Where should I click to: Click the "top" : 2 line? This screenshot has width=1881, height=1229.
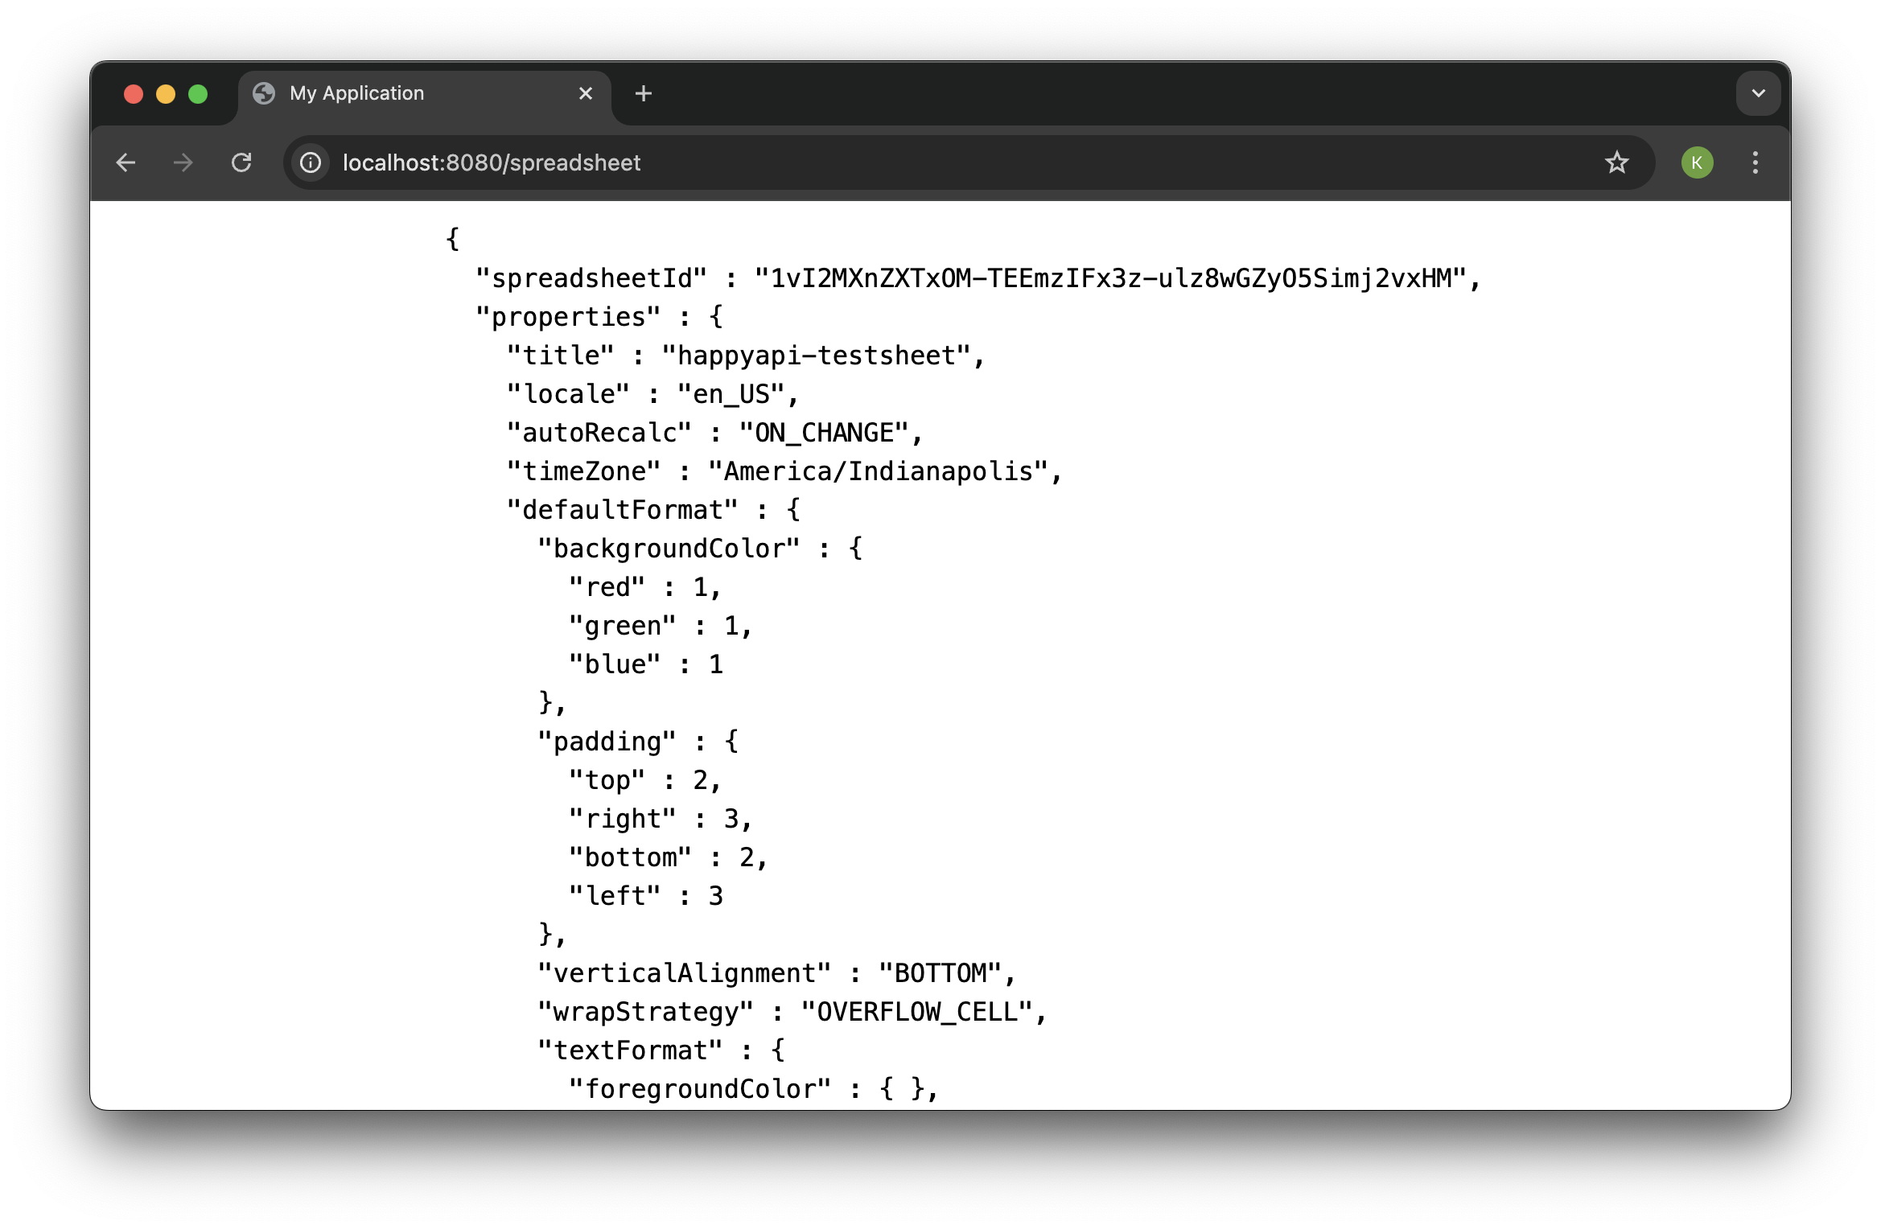(644, 780)
